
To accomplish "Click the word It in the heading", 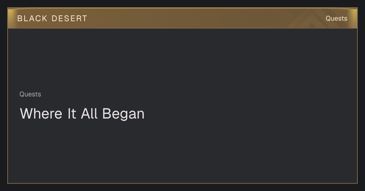I will (x=71, y=114).
